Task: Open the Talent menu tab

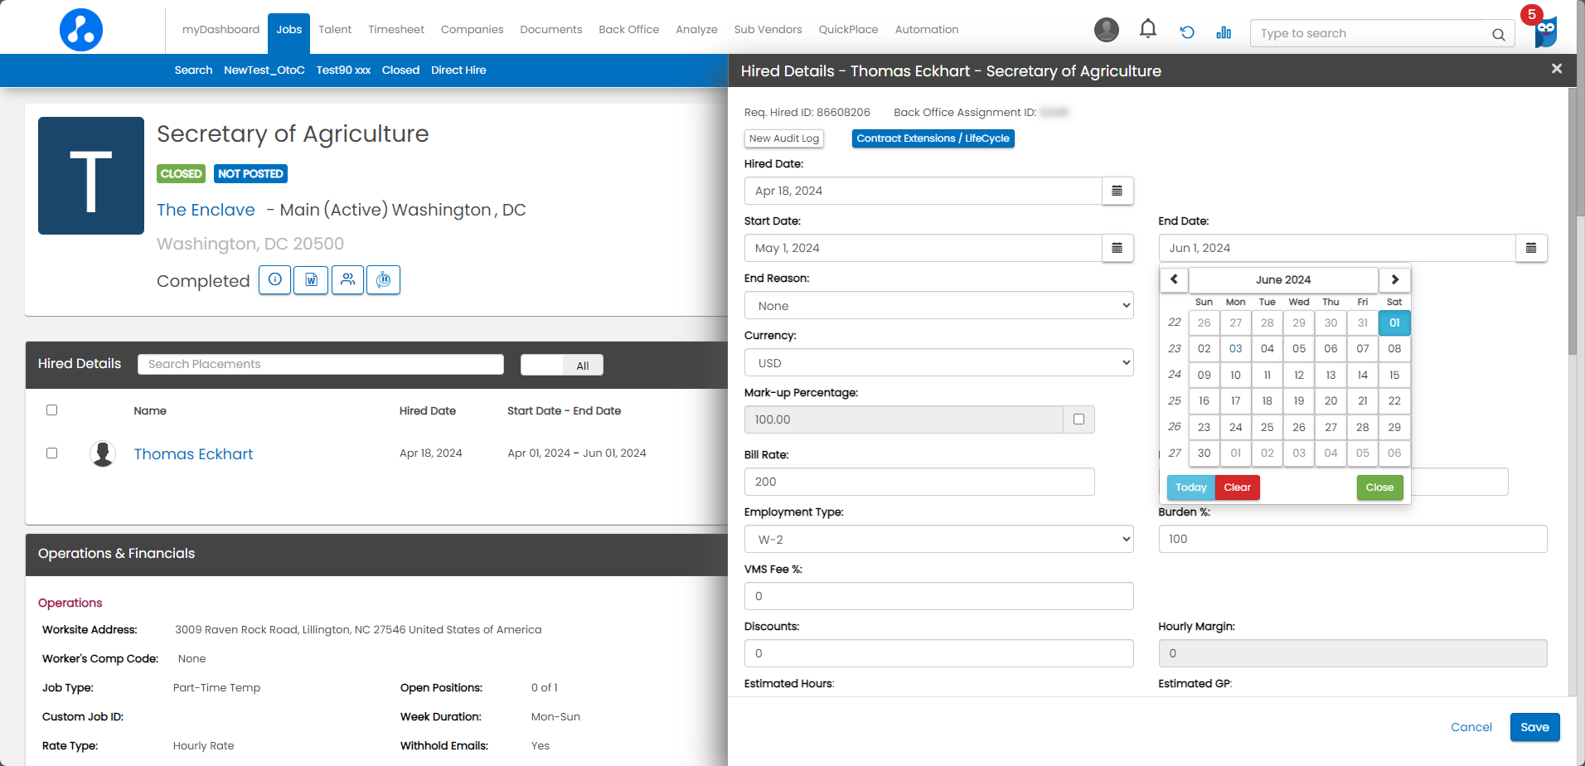Action: (x=335, y=30)
